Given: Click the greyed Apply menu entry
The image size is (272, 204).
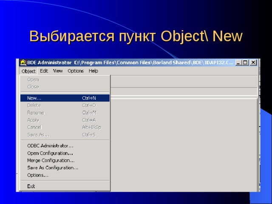Looking at the screenshot, I should click(65, 120).
